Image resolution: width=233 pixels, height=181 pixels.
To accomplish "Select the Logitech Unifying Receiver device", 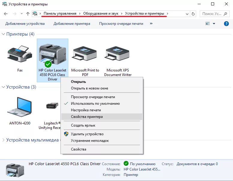I will (52, 106).
